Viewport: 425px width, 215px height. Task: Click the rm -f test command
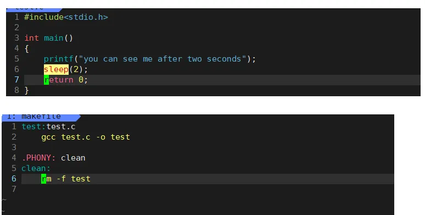click(x=66, y=179)
